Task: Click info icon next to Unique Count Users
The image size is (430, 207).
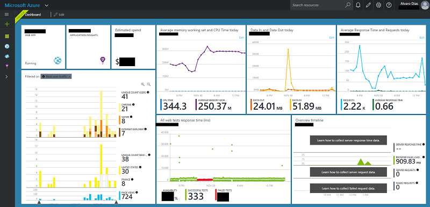Action: [148, 92]
